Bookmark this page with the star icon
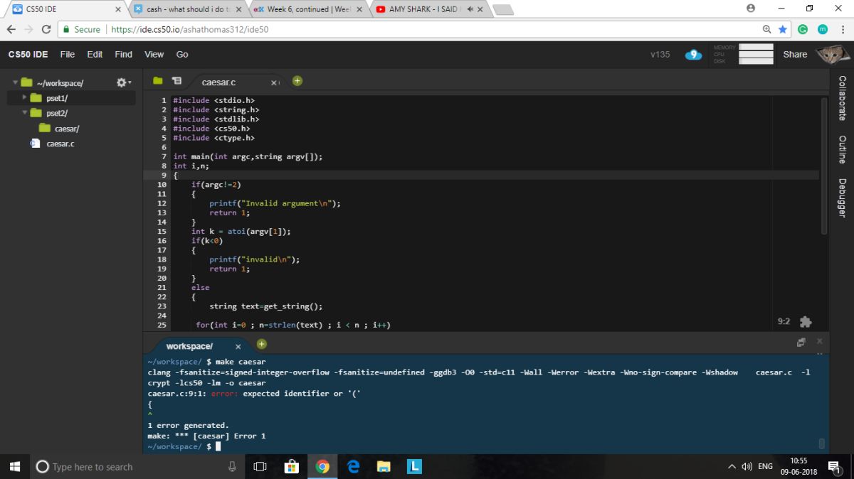This screenshot has width=854, height=479. coord(783,29)
